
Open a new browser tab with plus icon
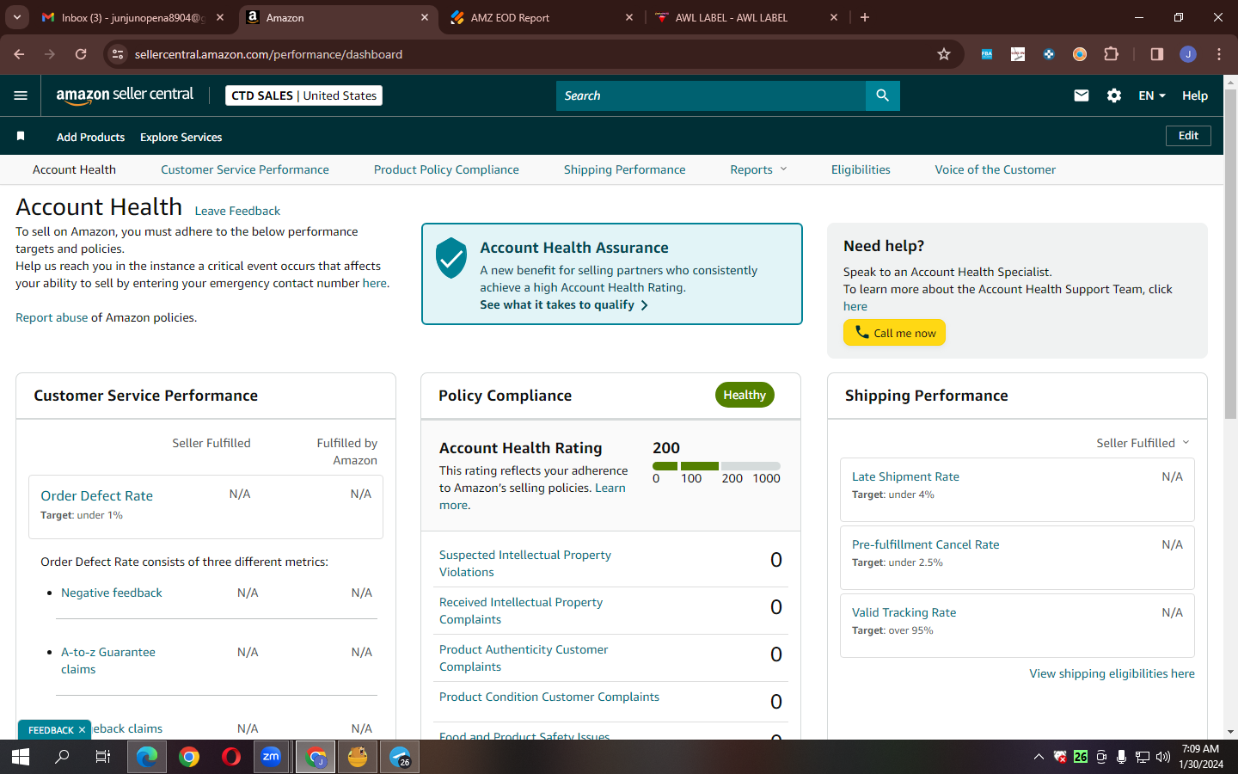[865, 17]
